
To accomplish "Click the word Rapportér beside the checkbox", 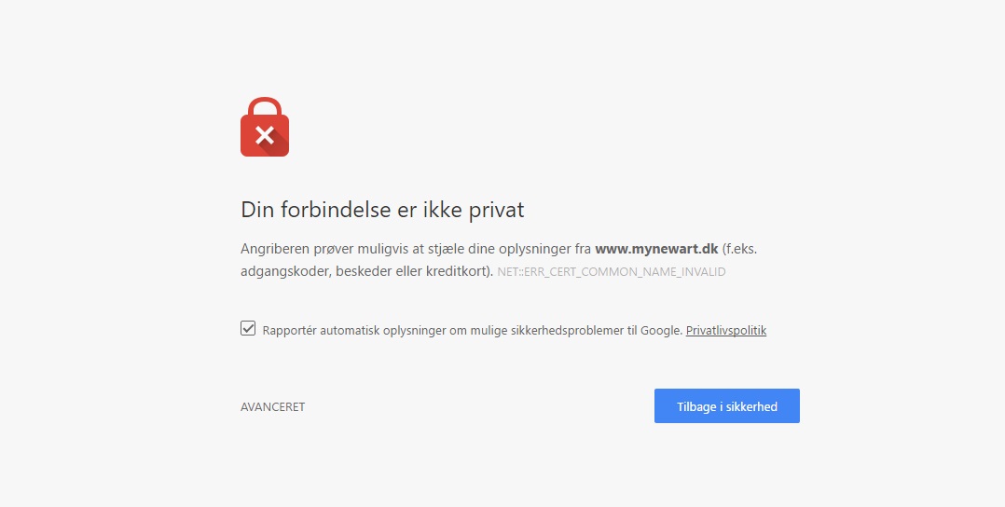I will [x=289, y=331].
